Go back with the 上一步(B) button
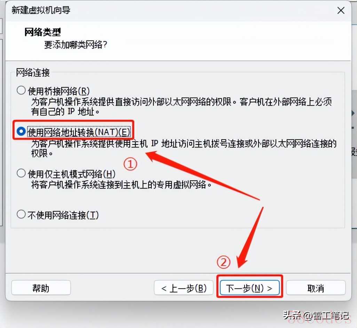The height and width of the screenshot is (328, 357). tap(184, 288)
